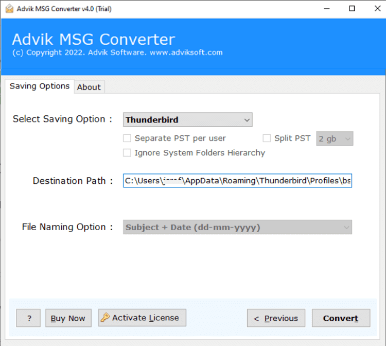The height and width of the screenshot is (346, 386).
Task: Click the File Naming Option label
Action: point(67,227)
